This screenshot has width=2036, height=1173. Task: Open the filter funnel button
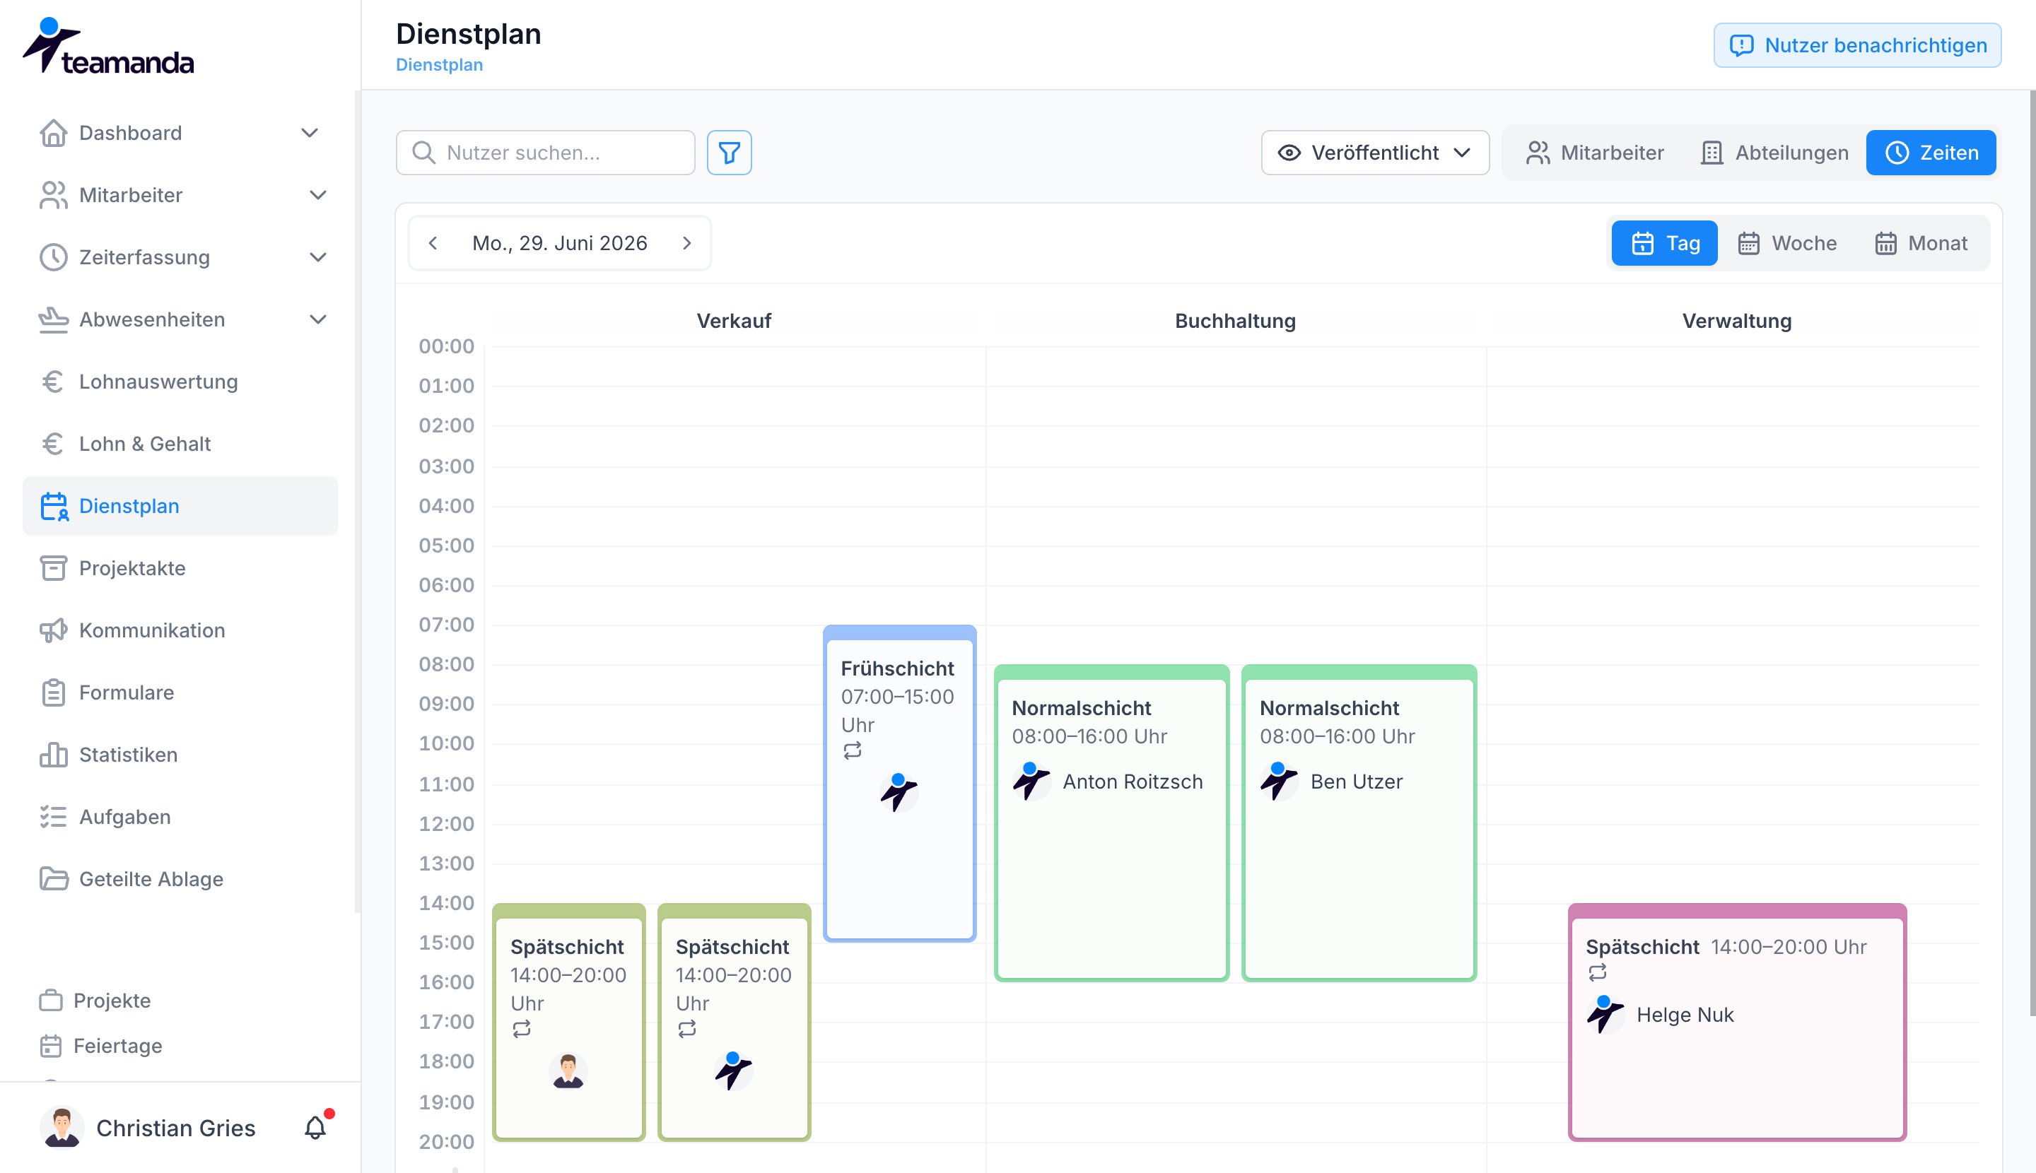[x=729, y=152]
